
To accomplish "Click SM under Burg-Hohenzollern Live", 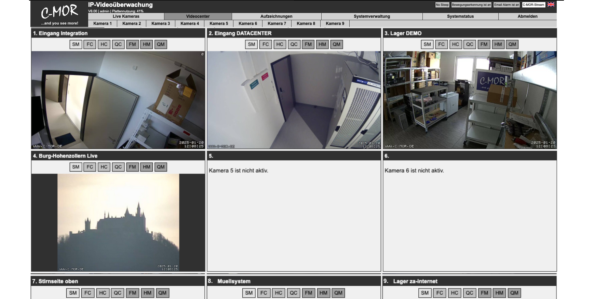I will coord(76,167).
